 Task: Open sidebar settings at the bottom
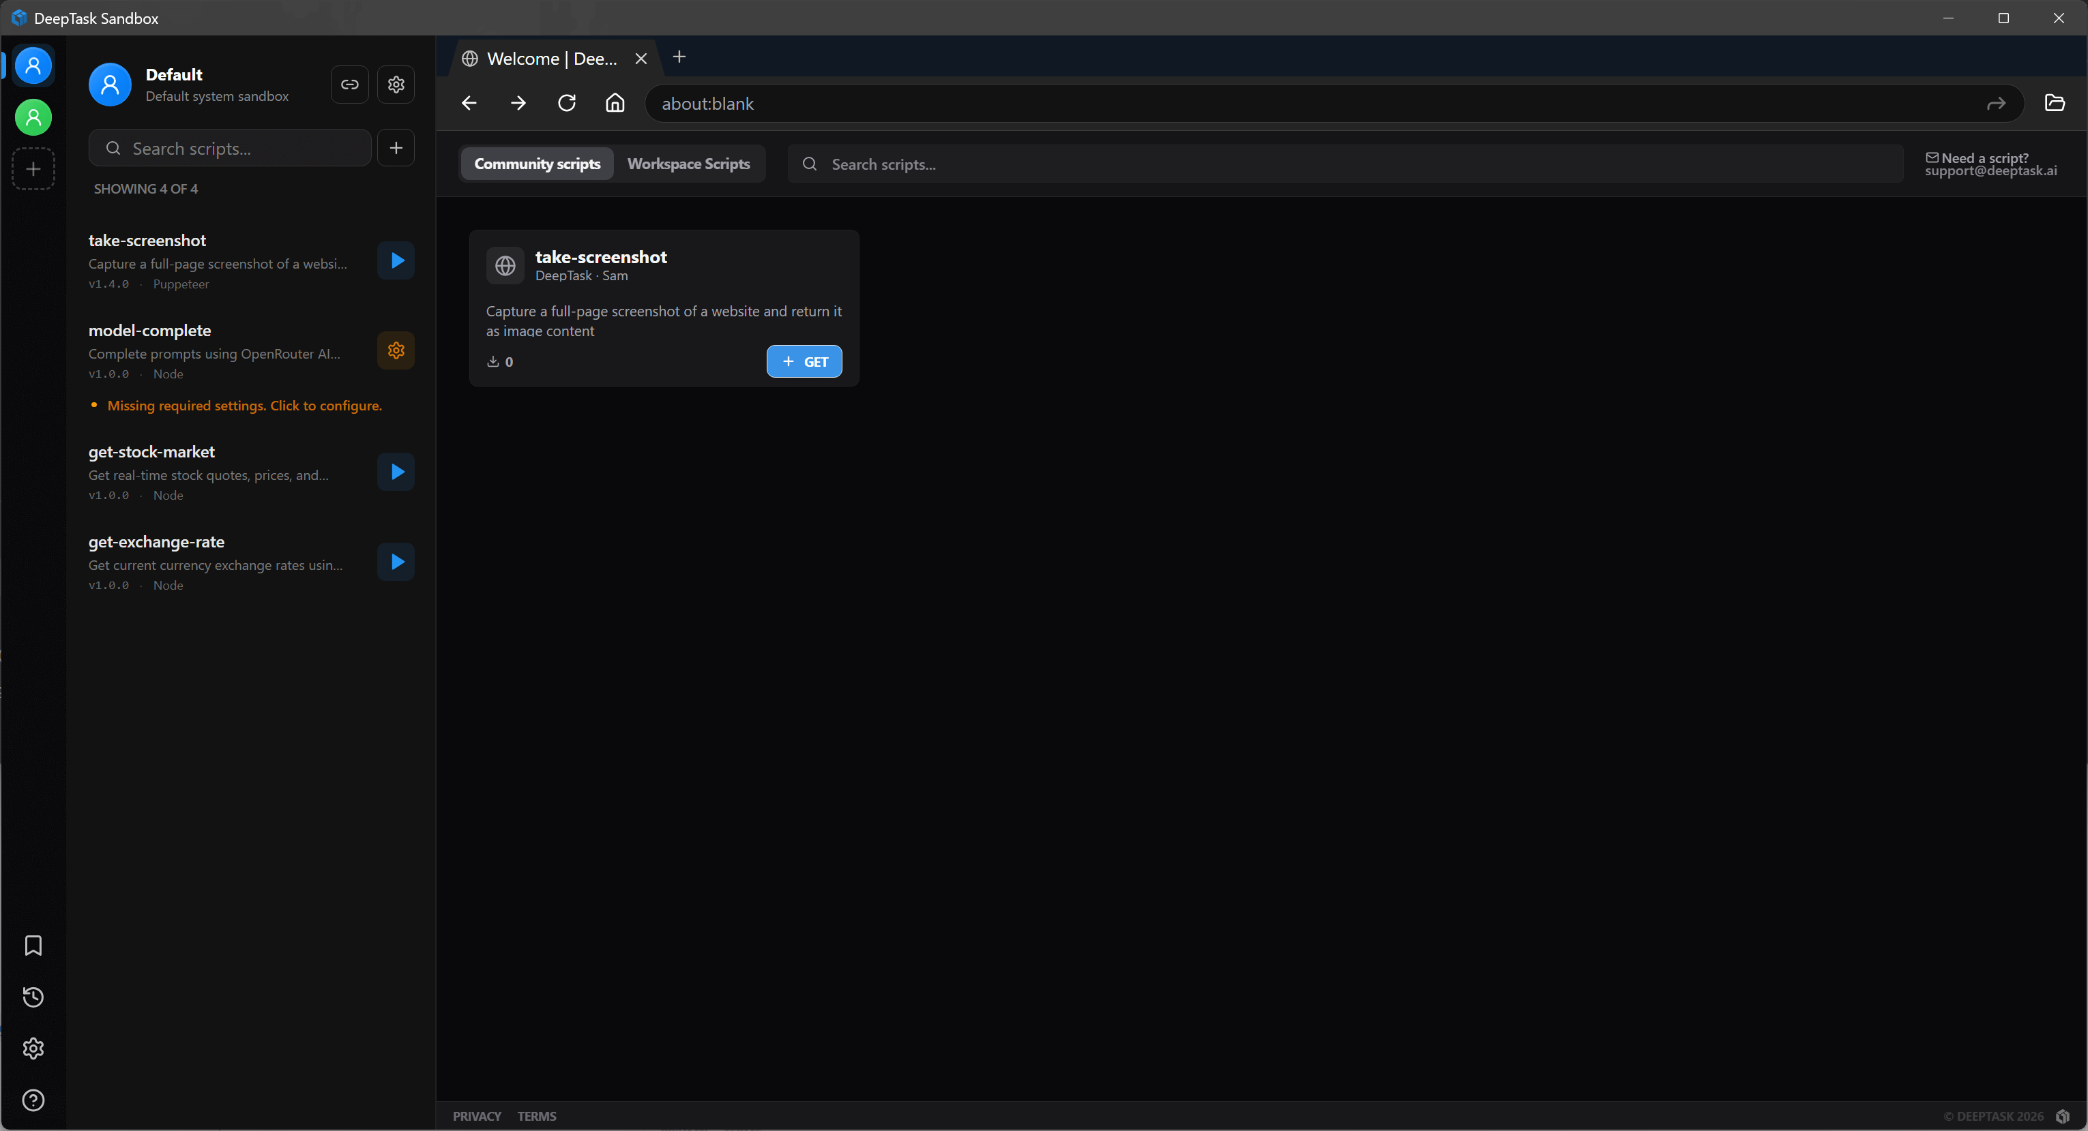point(33,1049)
